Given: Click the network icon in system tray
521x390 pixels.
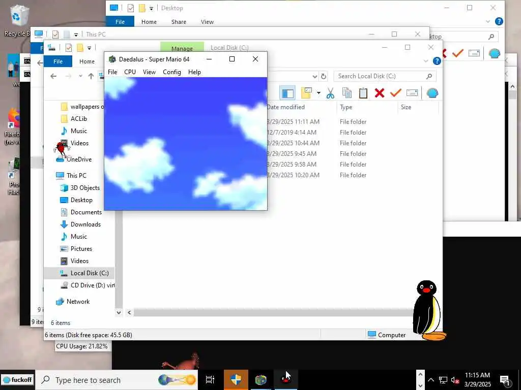Looking at the screenshot, I should pos(443,380).
